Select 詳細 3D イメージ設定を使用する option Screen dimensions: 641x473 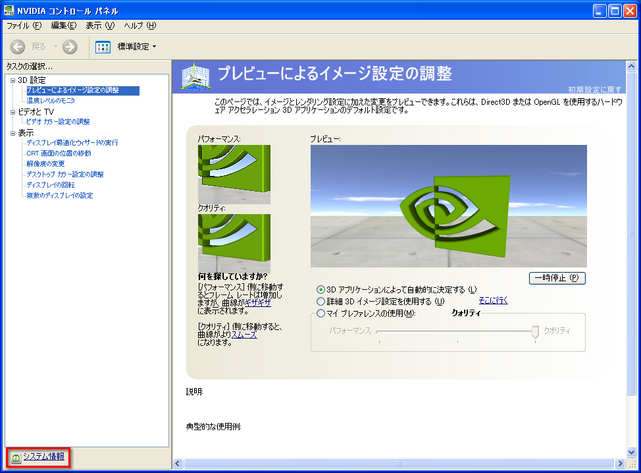320,302
